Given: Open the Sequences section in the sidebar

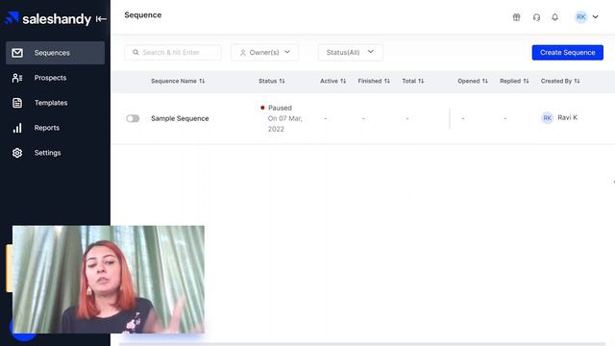Looking at the screenshot, I should [x=56, y=53].
